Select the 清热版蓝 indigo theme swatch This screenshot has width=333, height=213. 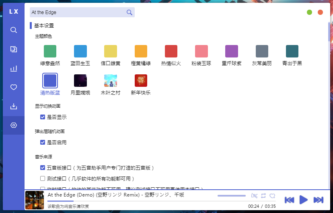(50, 81)
